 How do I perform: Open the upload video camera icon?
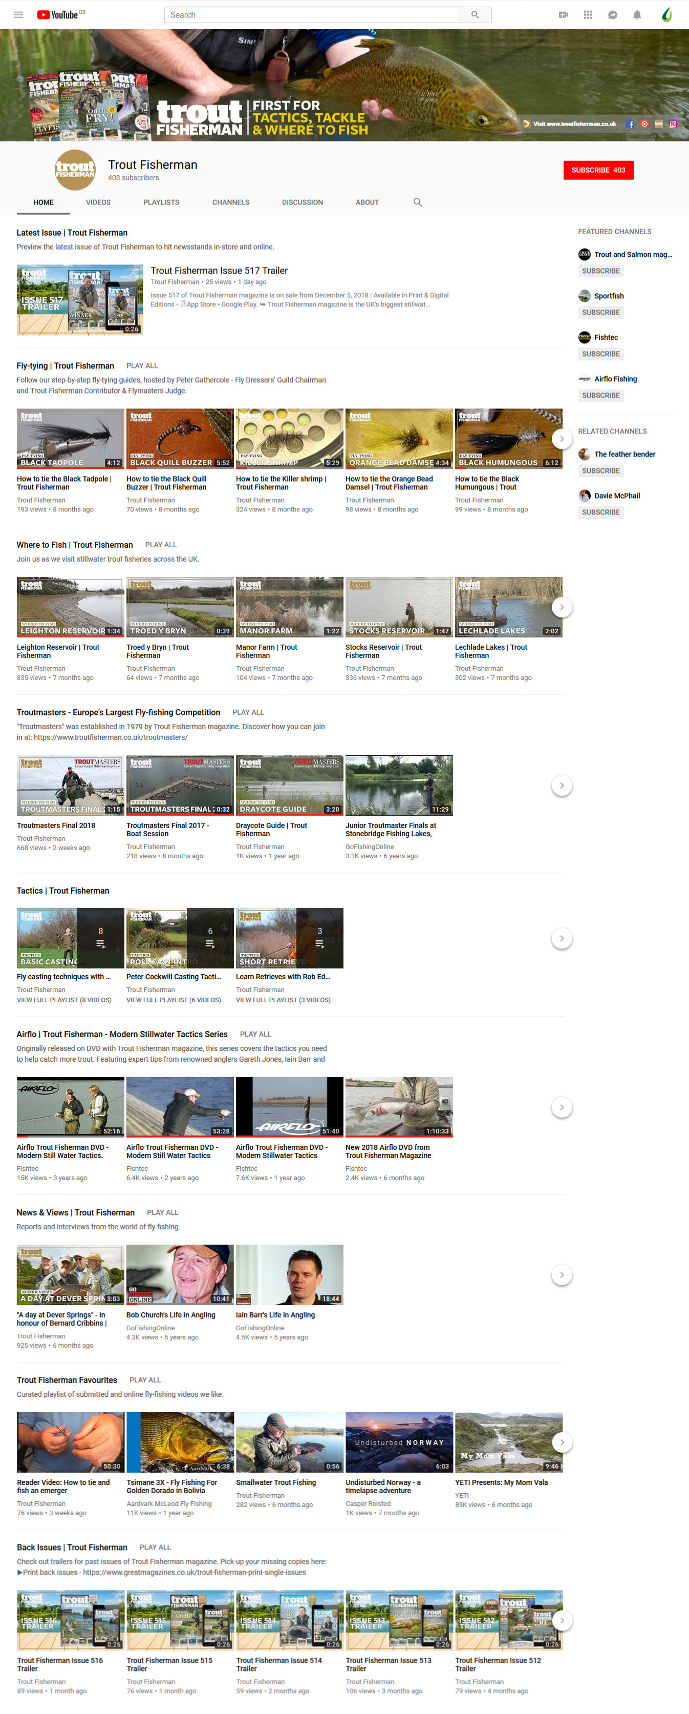coord(564,15)
